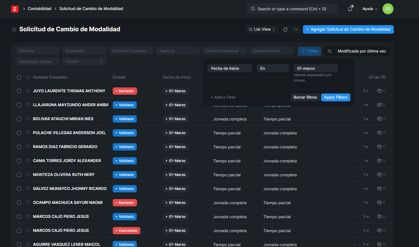
Task: Check the select-all checkbox in header
Action: tap(19, 77)
